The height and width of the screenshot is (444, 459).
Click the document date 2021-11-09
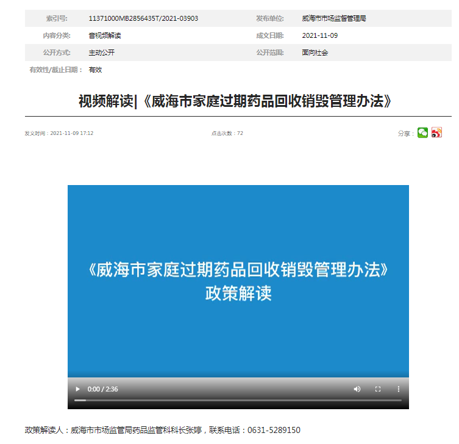click(x=319, y=35)
